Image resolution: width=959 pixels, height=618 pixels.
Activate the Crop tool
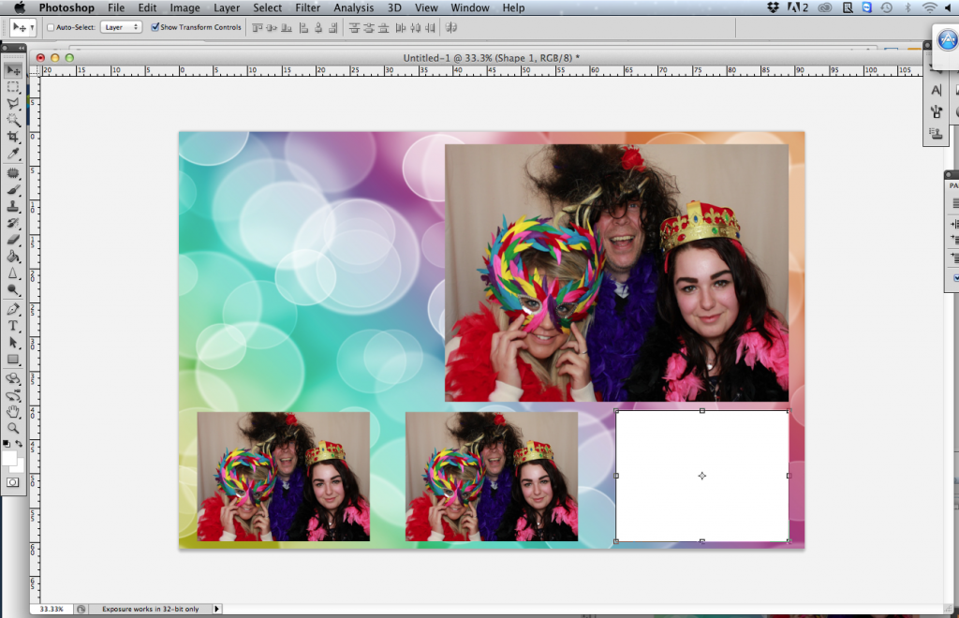14,137
